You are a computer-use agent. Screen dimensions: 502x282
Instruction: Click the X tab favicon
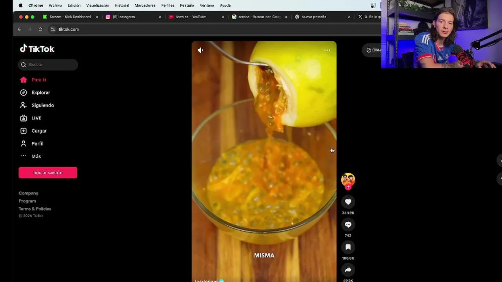(x=360, y=17)
